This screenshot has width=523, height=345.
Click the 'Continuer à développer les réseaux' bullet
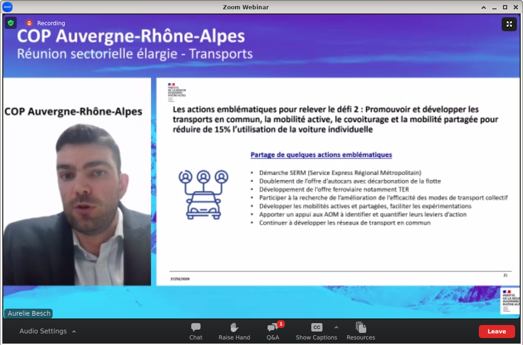coord(345,223)
